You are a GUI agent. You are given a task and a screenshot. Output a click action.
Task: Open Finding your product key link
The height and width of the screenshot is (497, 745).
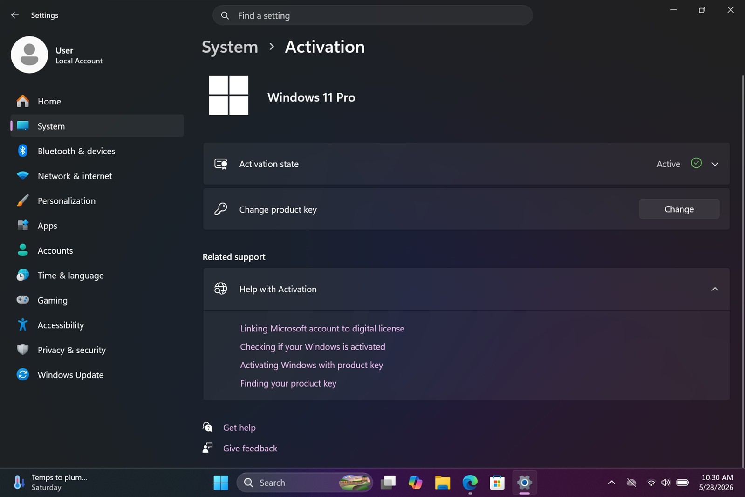288,383
